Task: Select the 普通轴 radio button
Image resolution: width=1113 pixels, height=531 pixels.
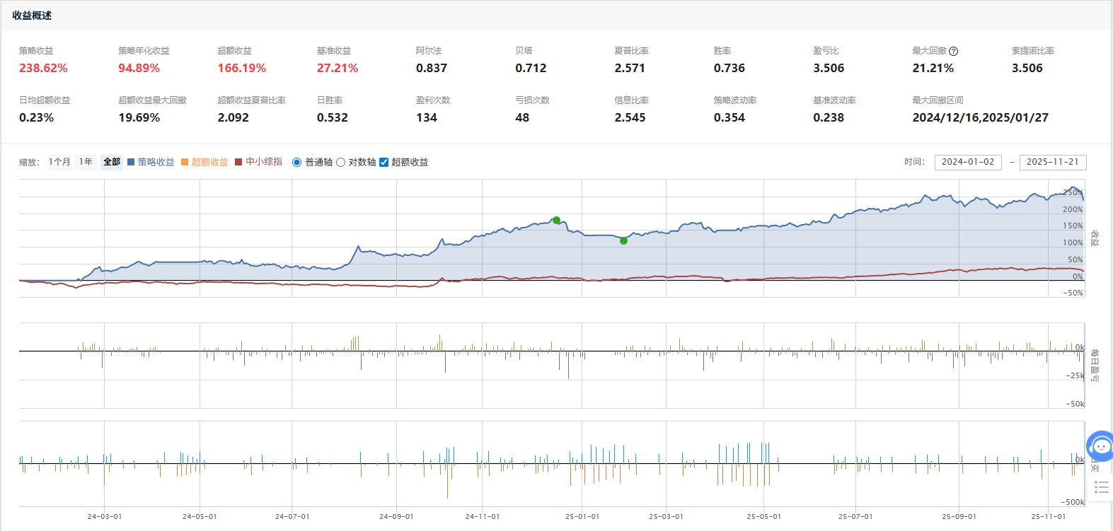Action: click(297, 163)
